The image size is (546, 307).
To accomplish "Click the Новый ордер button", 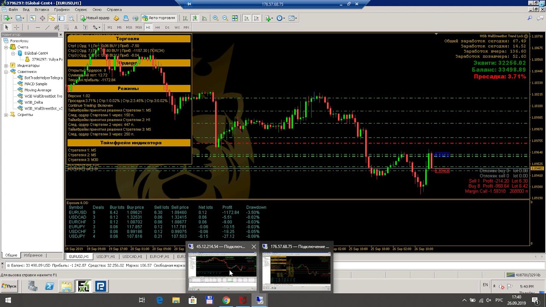I will tap(95, 18).
